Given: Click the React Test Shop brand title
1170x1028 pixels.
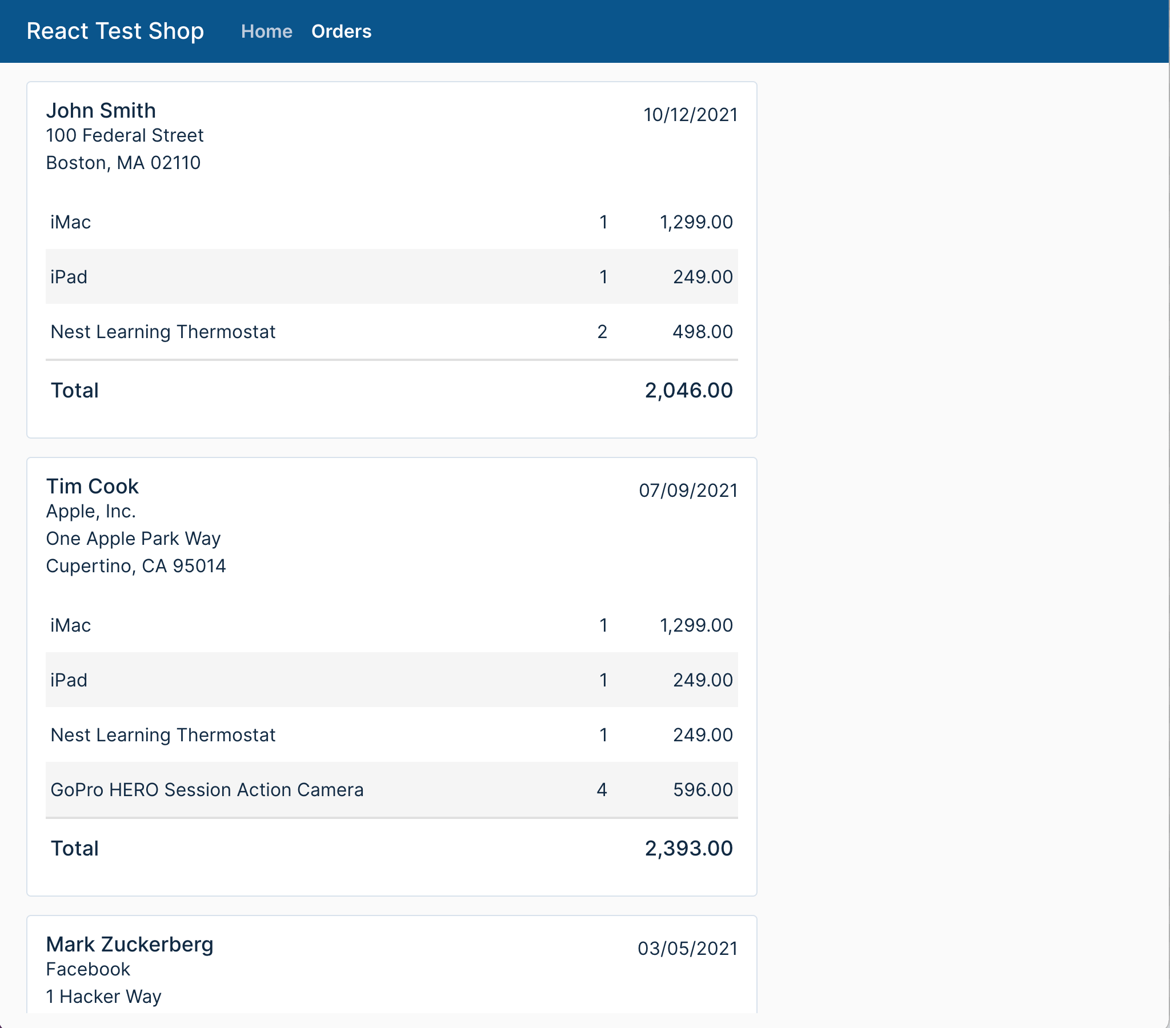Looking at the screenshot, I should point(115,31).
